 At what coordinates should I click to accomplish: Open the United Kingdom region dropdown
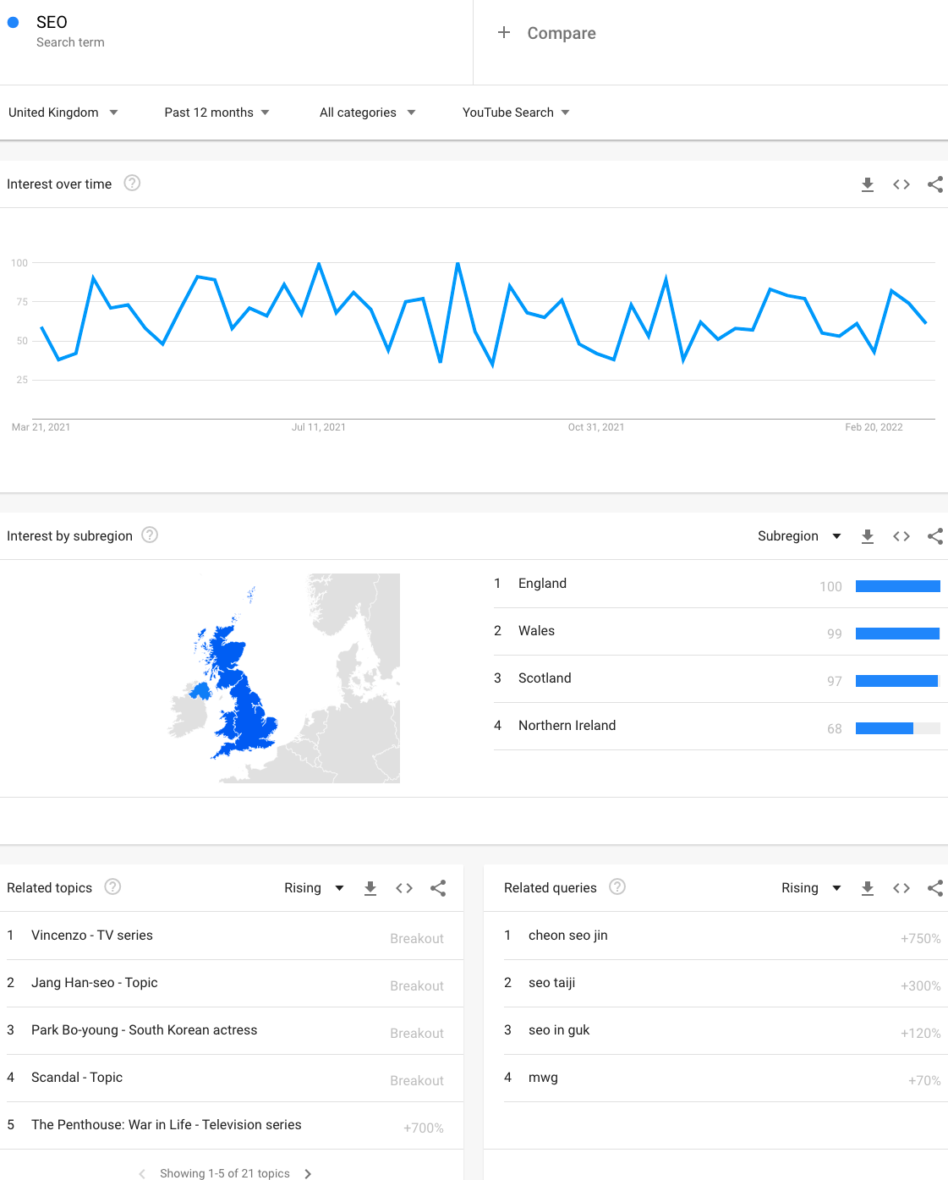pyautogui.click(x=63, y=112)
